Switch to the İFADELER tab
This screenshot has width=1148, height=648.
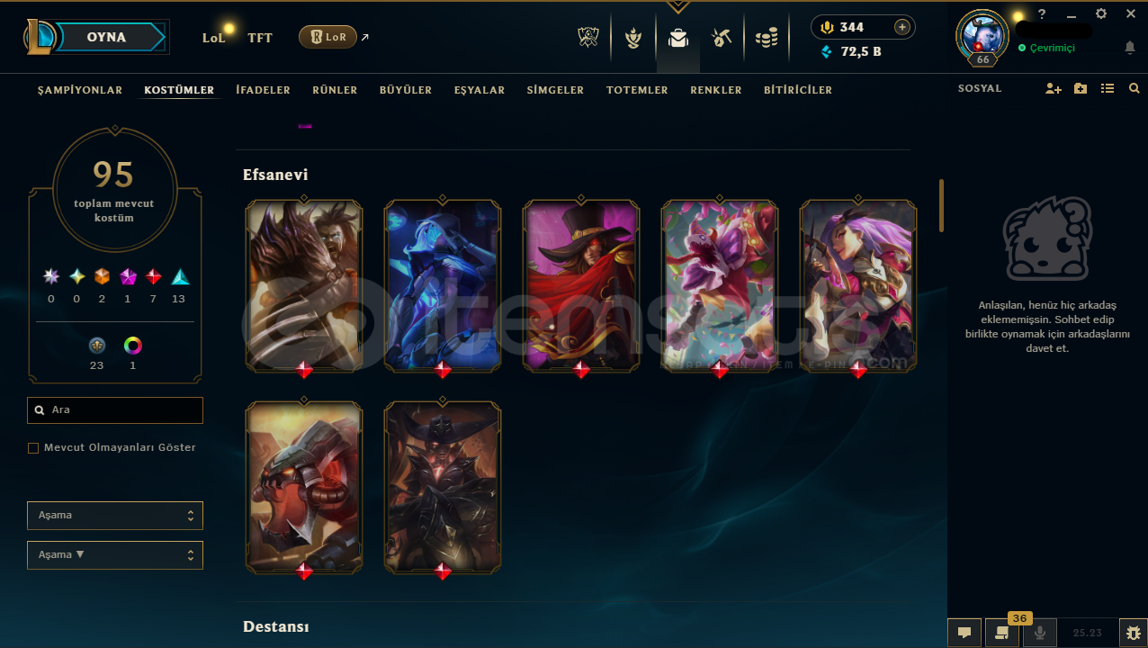click(x=263, y=90)
